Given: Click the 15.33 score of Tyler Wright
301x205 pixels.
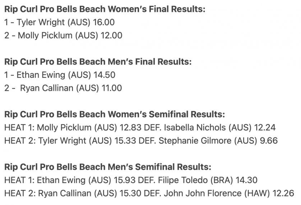Looking at the screenshot, I should pos(125,141).
